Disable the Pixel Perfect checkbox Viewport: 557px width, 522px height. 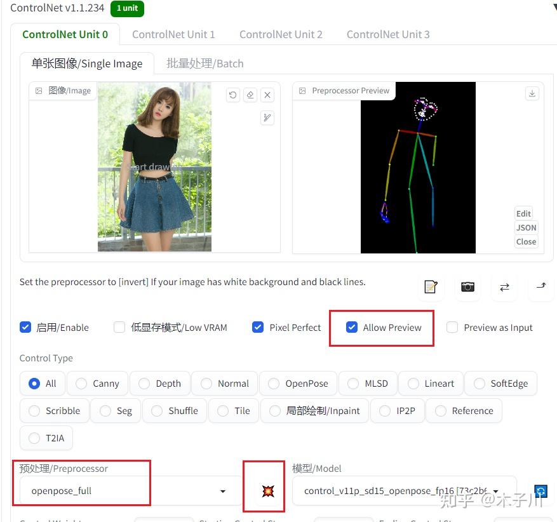258,327
